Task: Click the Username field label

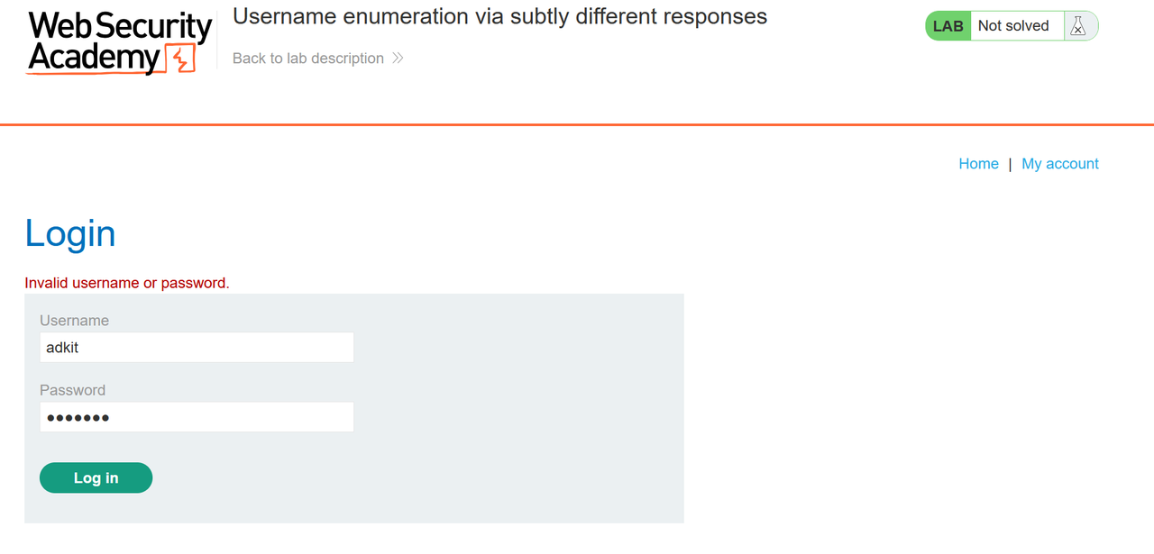Action: pos(75,320)
